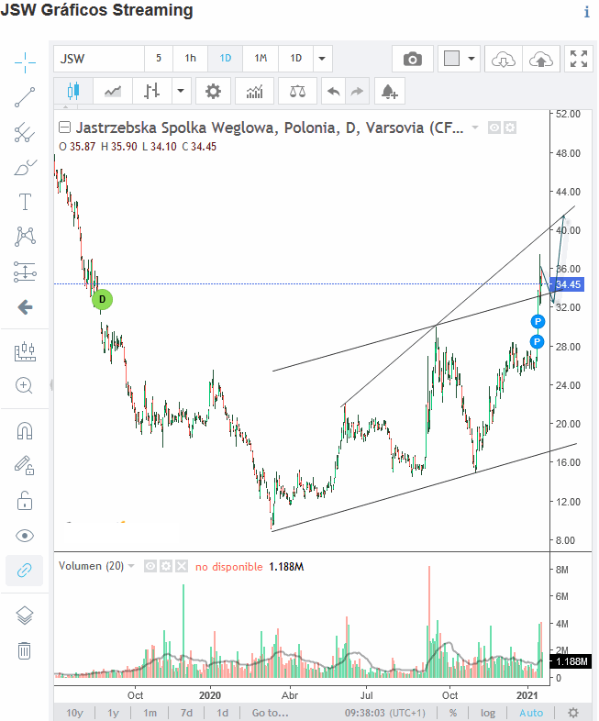599x721 pixels.
Task: Create alert with bell-plus icon
Action: click(389, 91)
